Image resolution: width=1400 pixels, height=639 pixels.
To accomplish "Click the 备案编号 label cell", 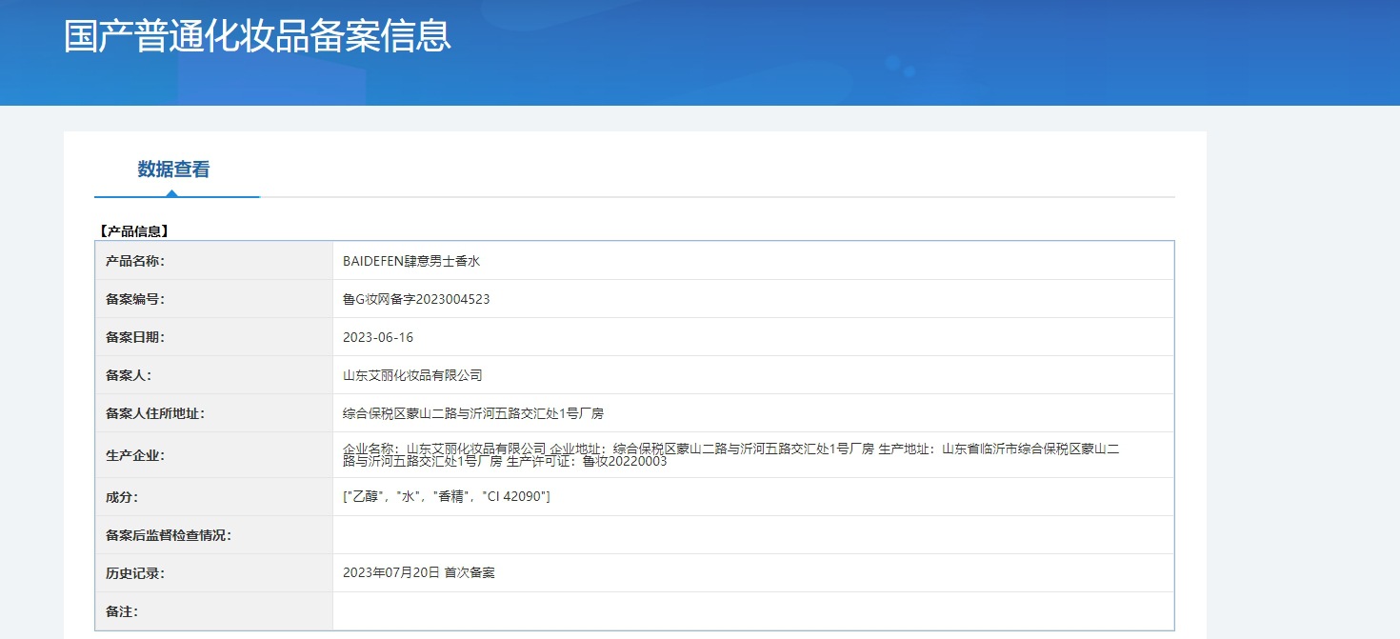I will point(214,299).
